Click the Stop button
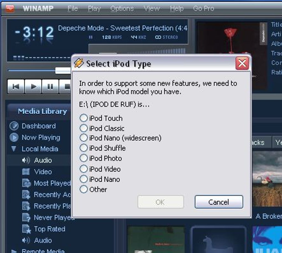 click(x=66, y=86)
